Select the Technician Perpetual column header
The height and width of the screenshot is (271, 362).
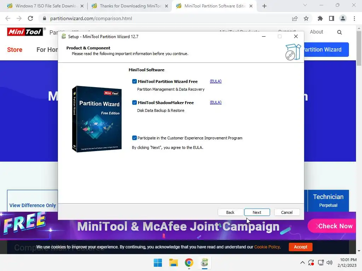(328, 201)
